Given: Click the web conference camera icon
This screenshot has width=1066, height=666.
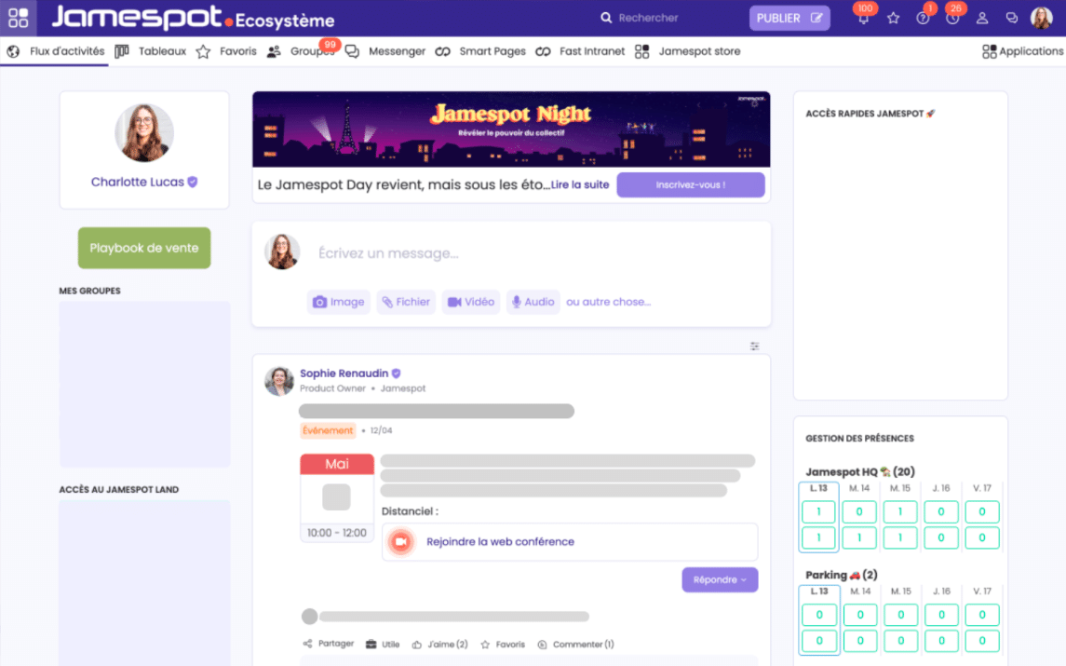Looking at the screenshot, I should click(401, 541).
